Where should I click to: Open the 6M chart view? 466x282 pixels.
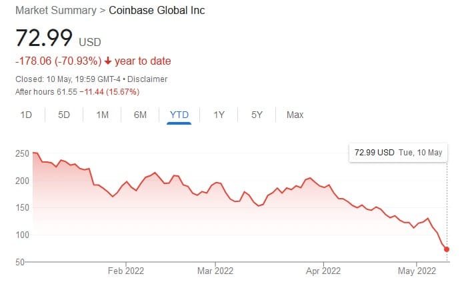coord(140,115)
